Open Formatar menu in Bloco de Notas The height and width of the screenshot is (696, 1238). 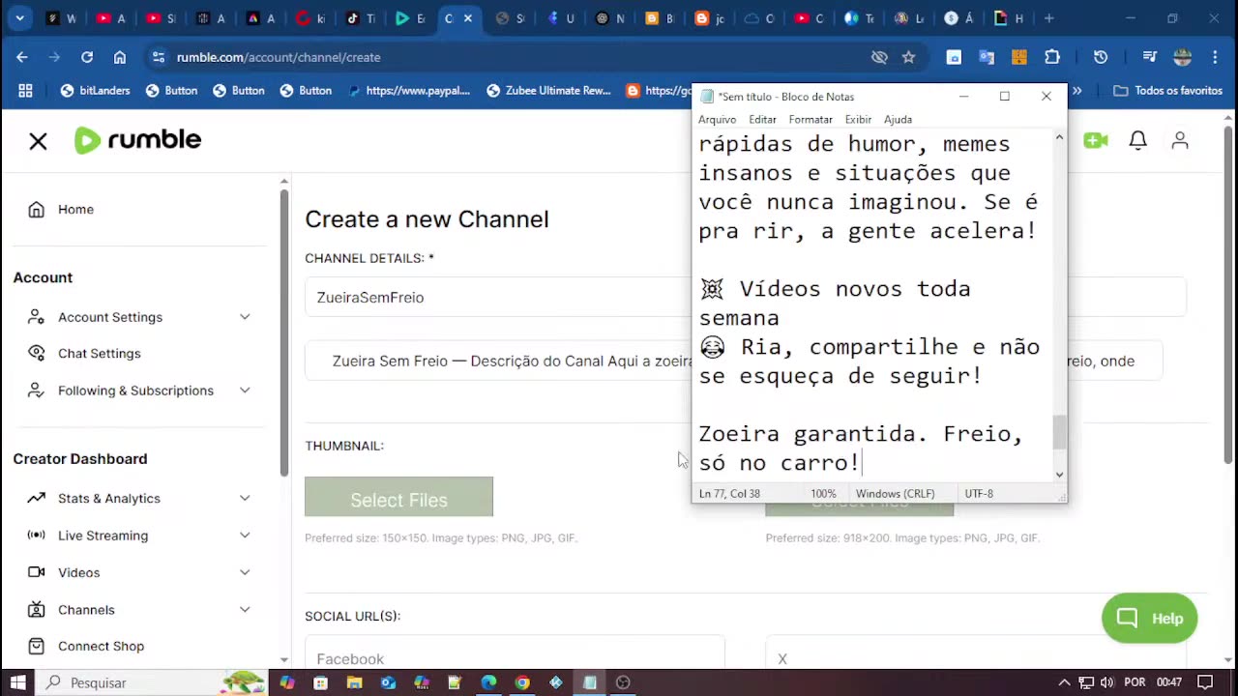pyautogui.click(x=811, y=119)
